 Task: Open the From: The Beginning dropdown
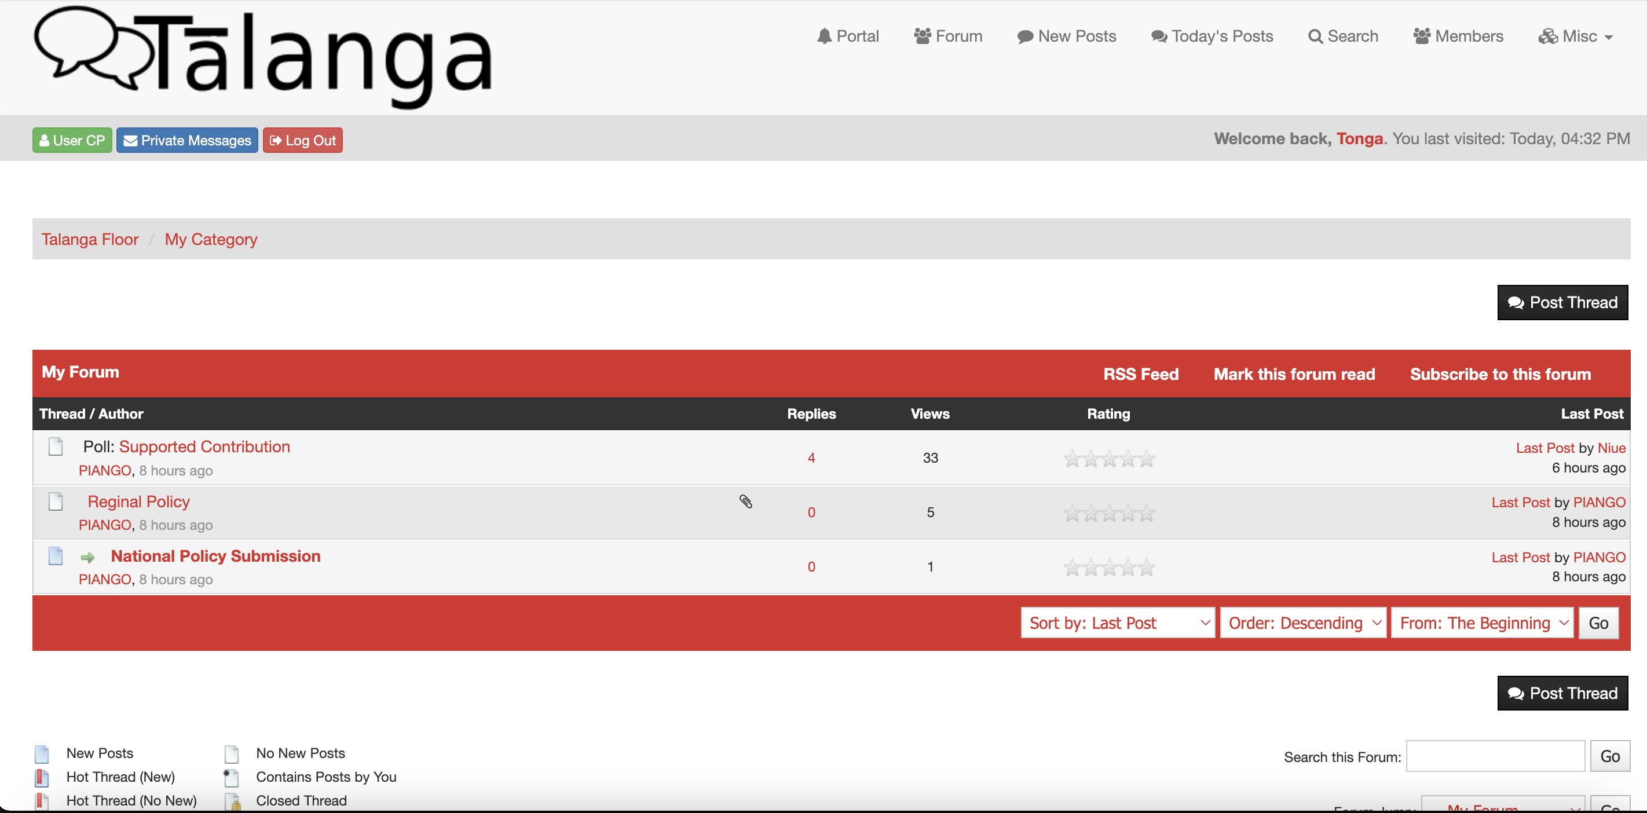point(1481,623)
